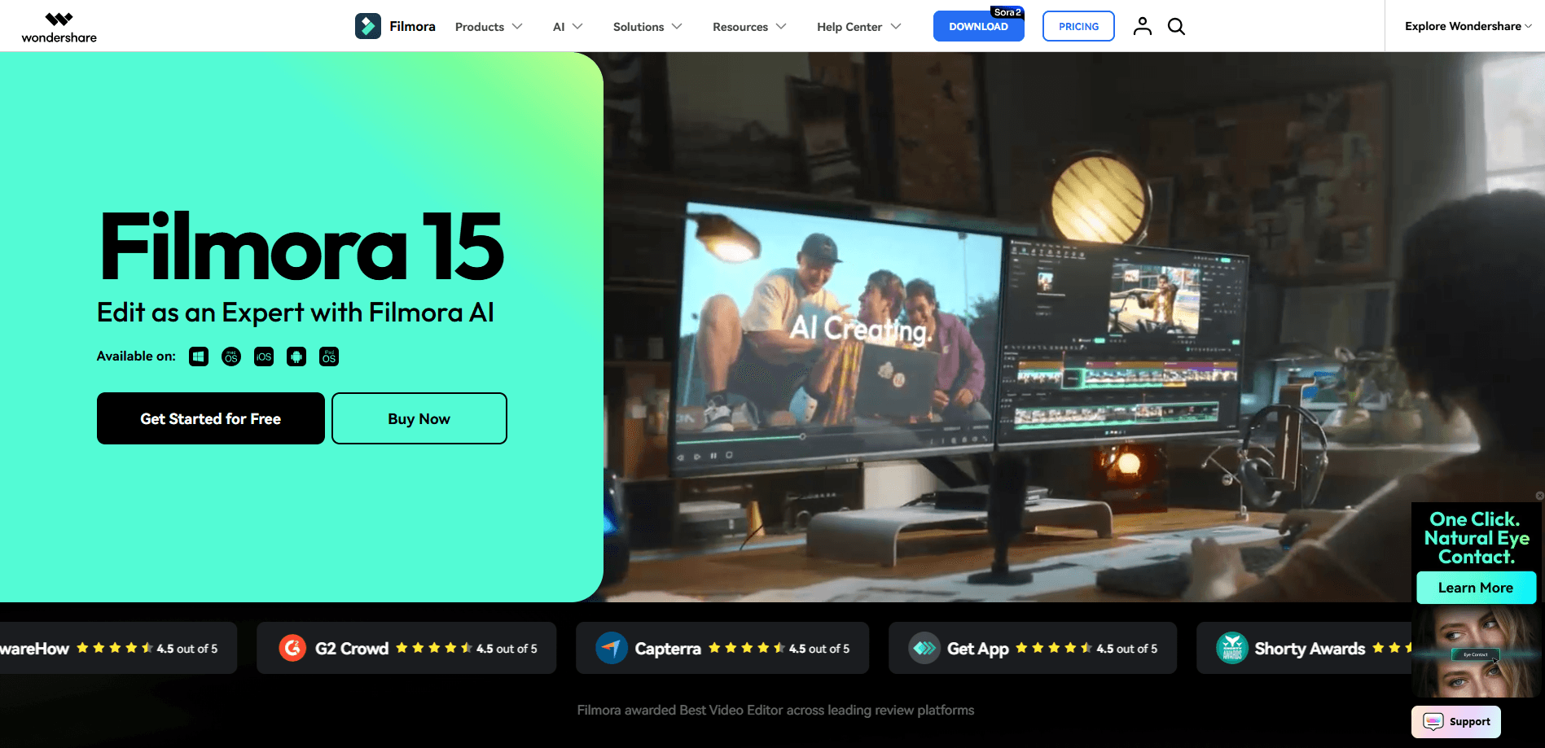Expand the Explore Wondershare dropdown
Image resolution: width=1545 pixels, height=748 pixels.
[x=1468, y=26]
